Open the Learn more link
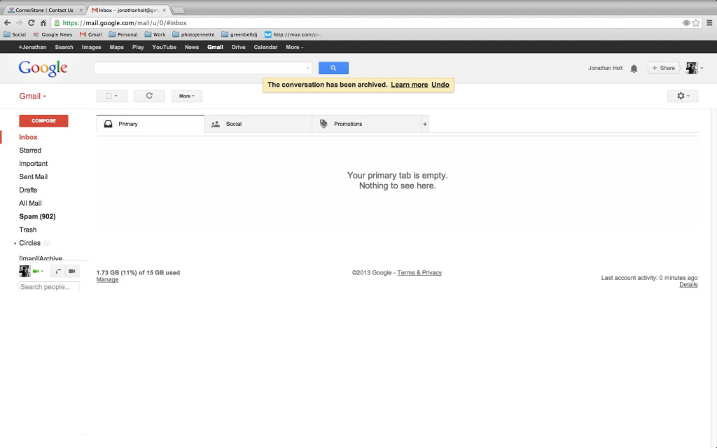Viewport: 717px width, 448px height. coord(409,85)
